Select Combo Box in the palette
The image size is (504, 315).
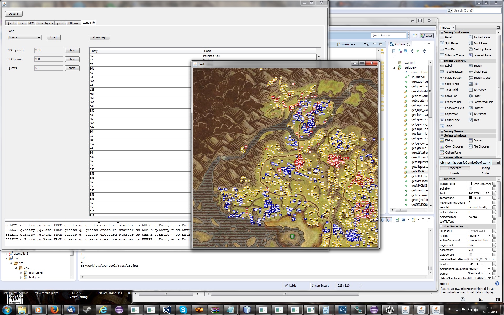450,84
